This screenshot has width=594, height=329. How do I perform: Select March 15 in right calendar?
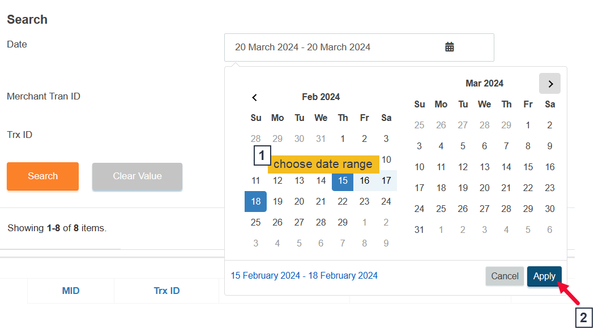pyautogui.click(x=528, y=167)
